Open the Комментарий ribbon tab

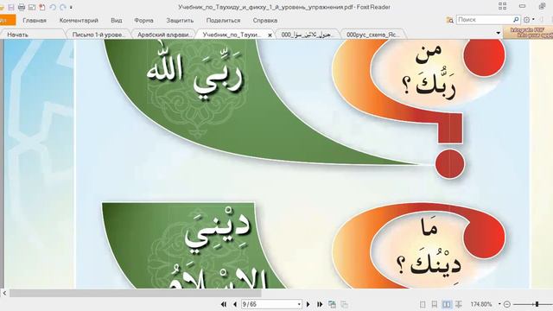tap(79, 21)
